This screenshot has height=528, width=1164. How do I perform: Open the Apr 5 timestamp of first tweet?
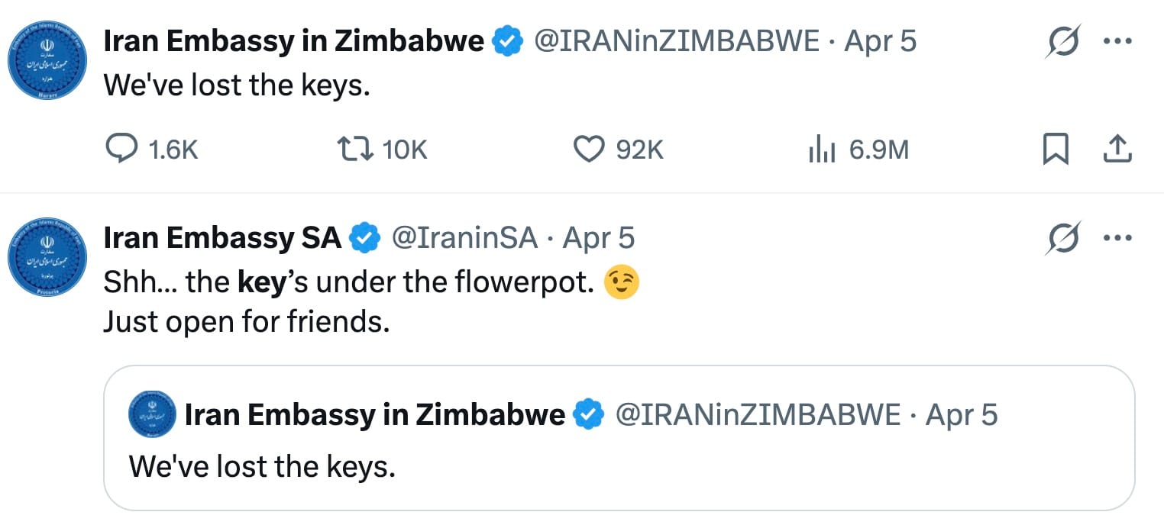(879, 41)
